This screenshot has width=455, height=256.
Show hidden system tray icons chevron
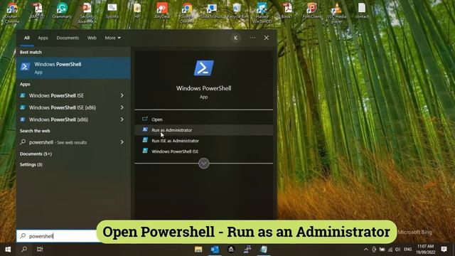coord(366,250)
